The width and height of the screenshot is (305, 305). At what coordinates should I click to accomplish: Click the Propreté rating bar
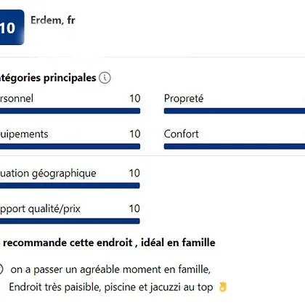tap(235, 111)
